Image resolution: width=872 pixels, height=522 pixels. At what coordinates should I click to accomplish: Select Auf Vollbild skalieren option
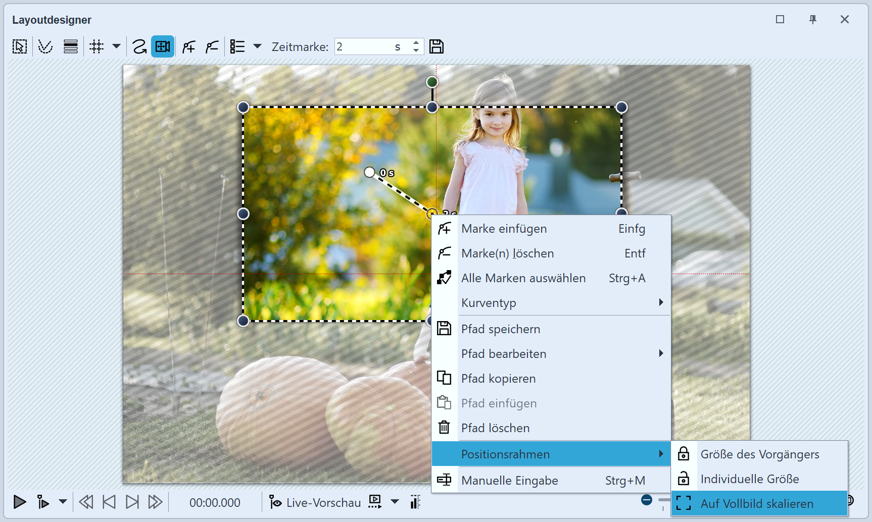pos(756,504)
